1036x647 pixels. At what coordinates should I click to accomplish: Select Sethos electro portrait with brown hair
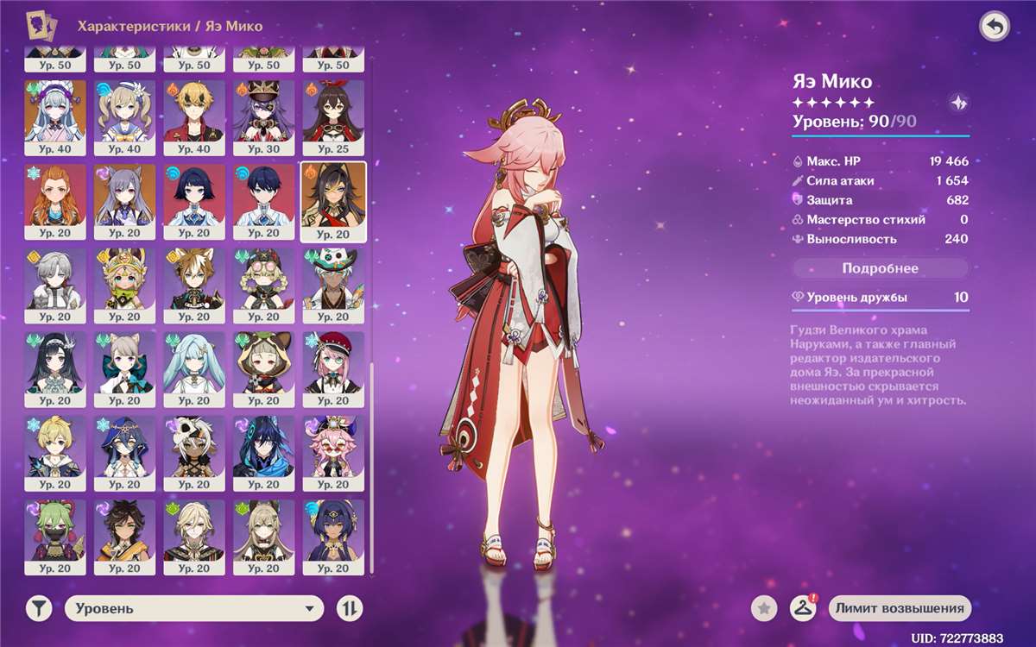pyautogui.click(x=125, y=538)
